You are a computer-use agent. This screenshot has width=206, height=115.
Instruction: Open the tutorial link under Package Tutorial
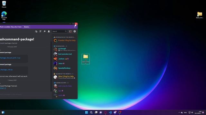click(x=3, y=88)
